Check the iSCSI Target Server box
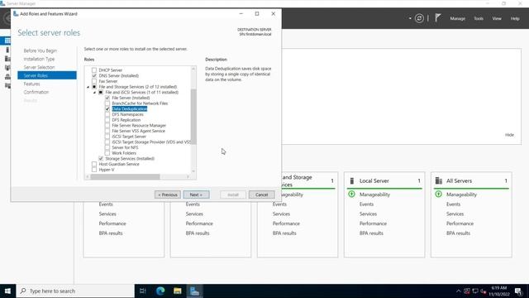Screen dimensions: 529x298 tap(107, 137)
